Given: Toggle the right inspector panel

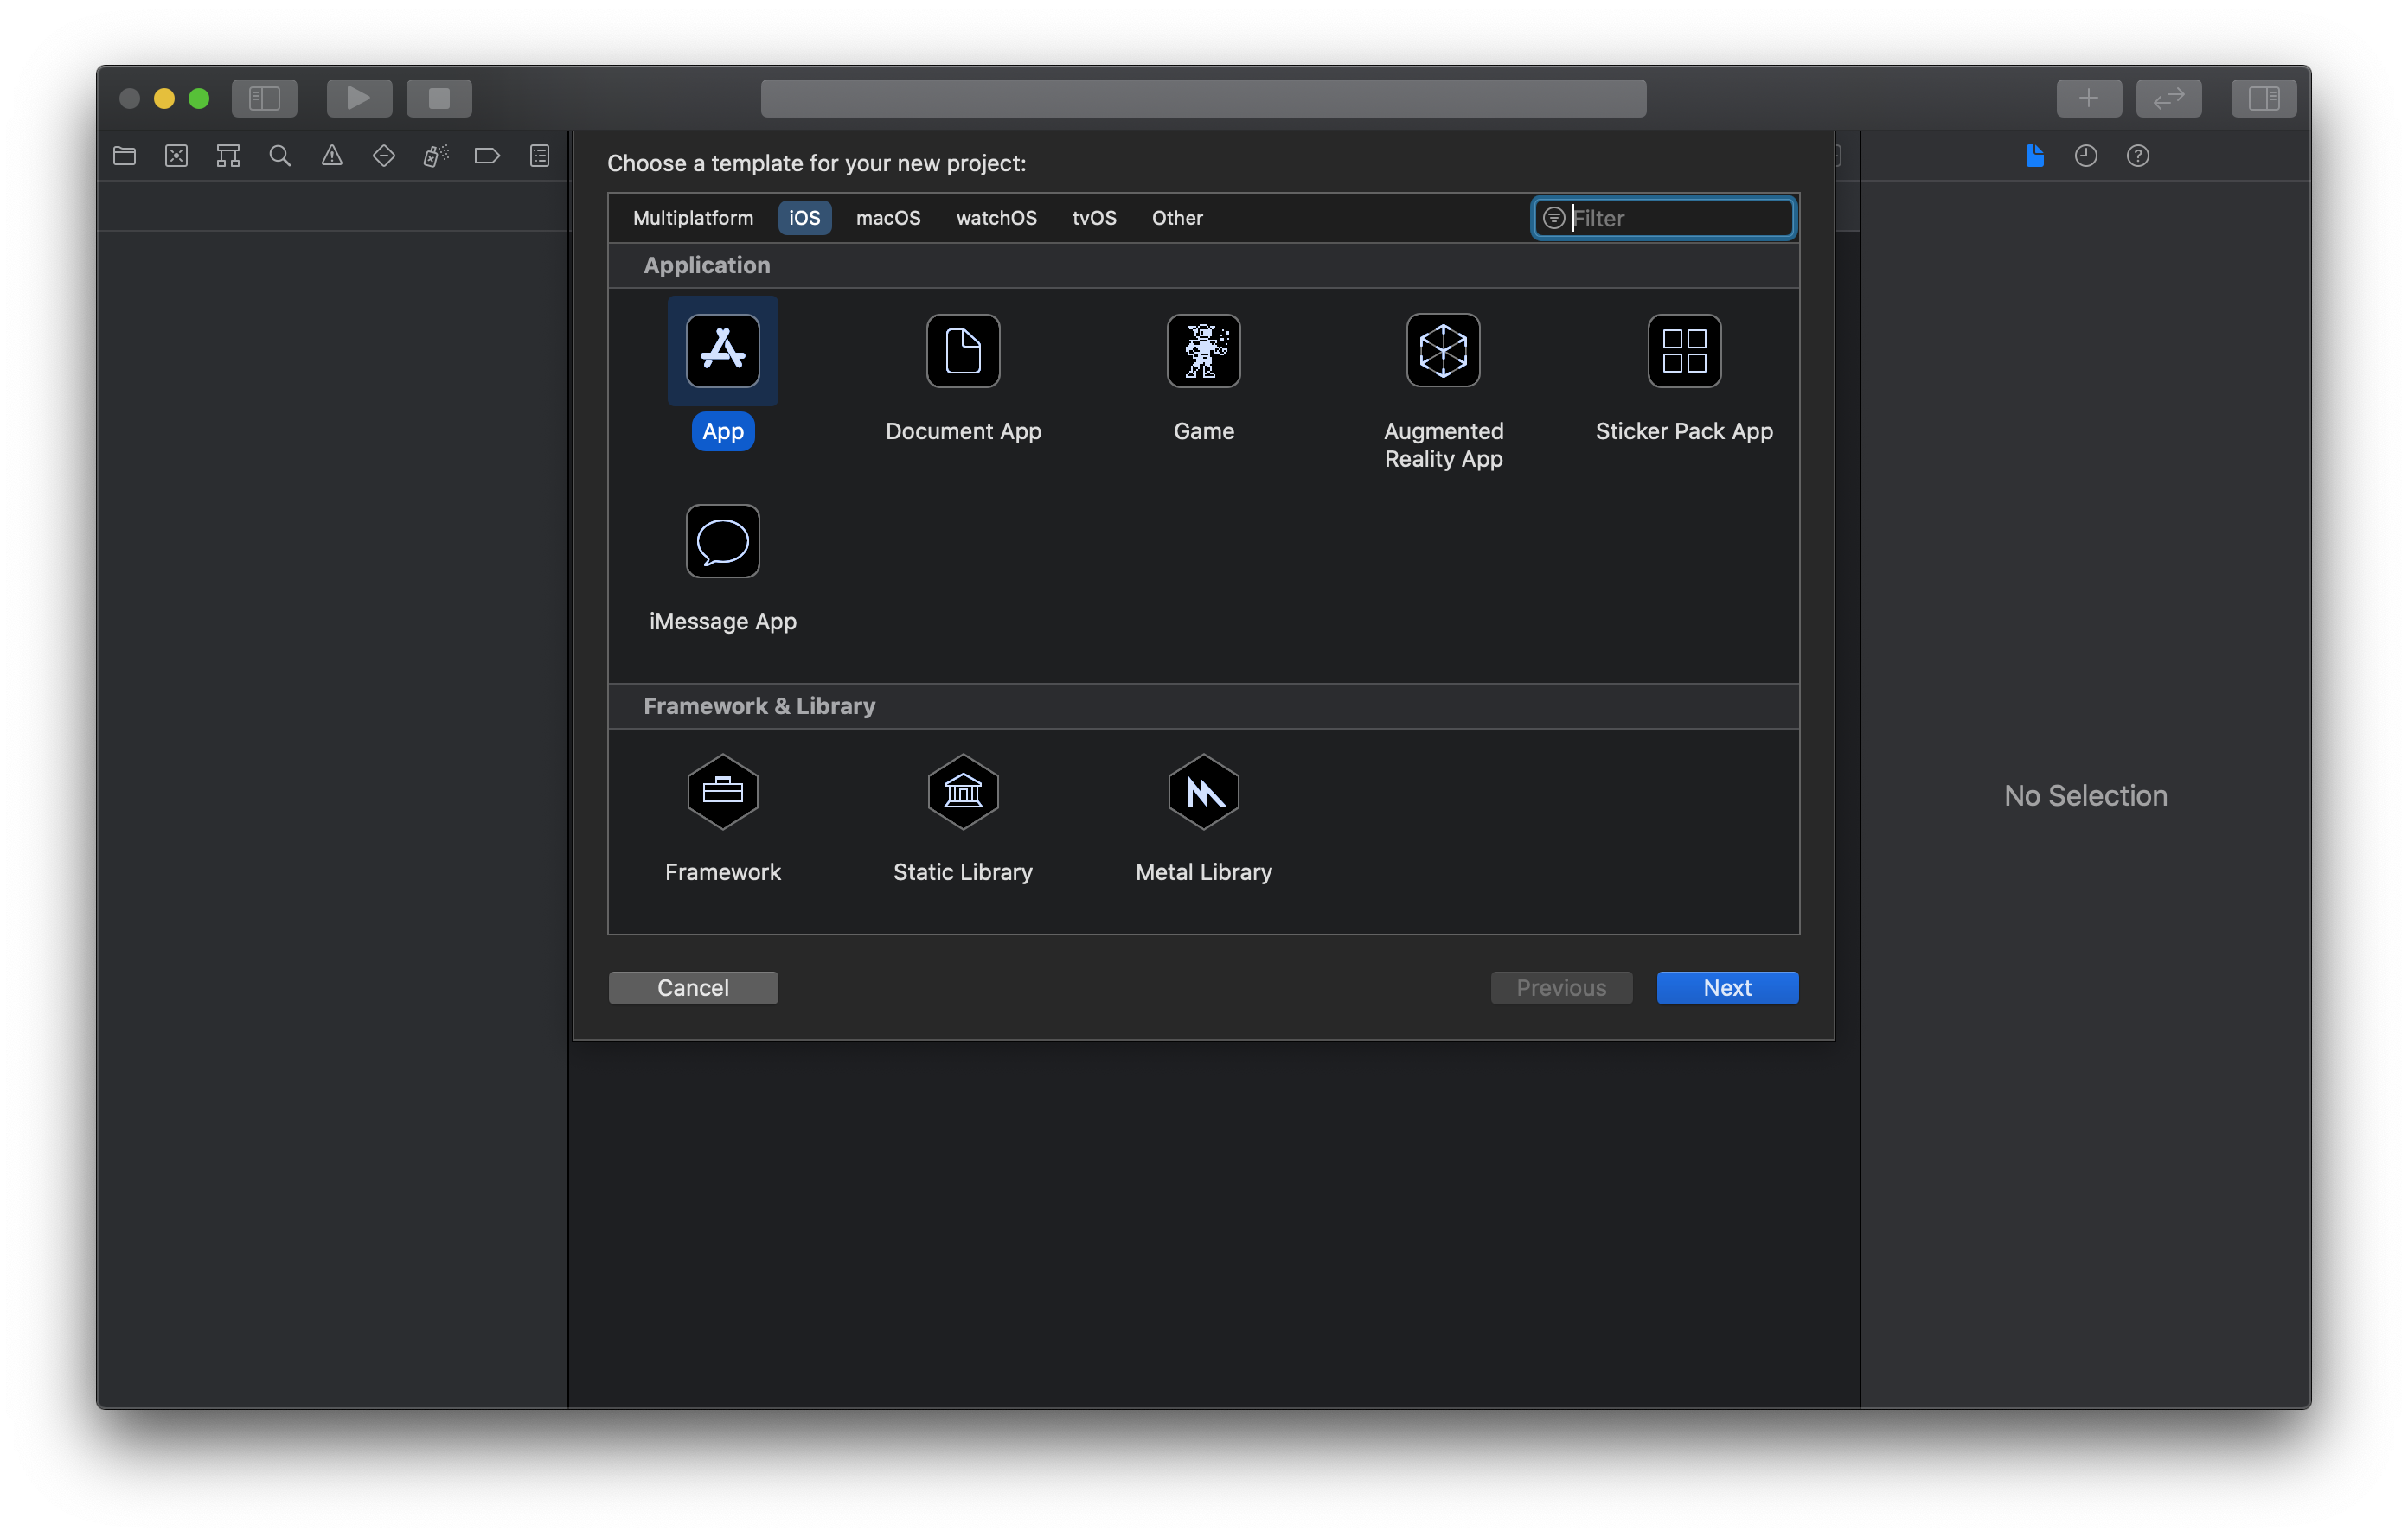Looking at the screenshot, I should [x=2263, y=98].
